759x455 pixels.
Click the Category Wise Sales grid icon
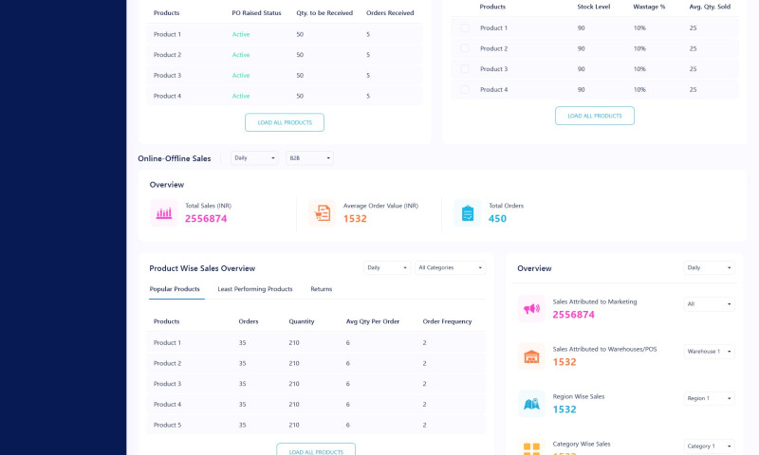tap(531, 447)
